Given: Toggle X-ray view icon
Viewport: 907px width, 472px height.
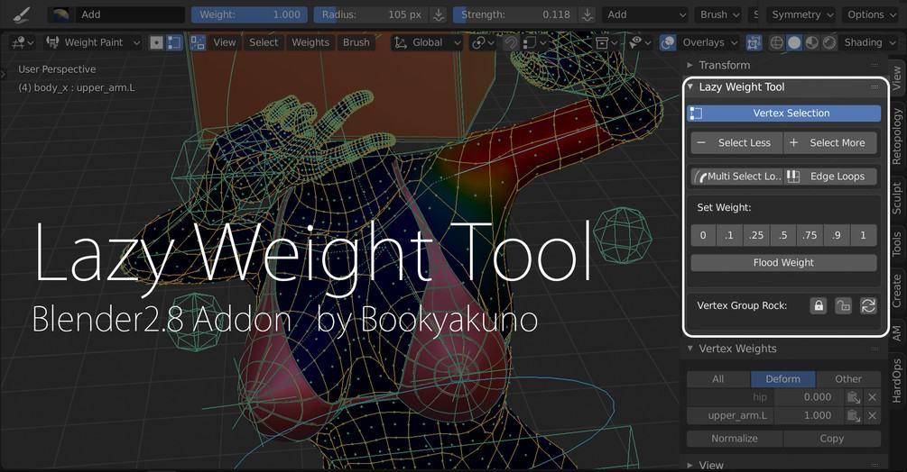Looking at the screenshot, I should click(x=754, y=42).
